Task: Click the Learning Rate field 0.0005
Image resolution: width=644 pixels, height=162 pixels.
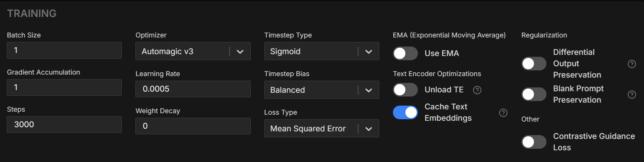Action: point(193,89)
